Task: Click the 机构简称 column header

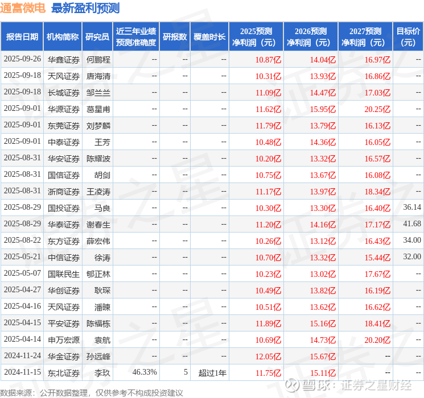Action: click(63, 37)
